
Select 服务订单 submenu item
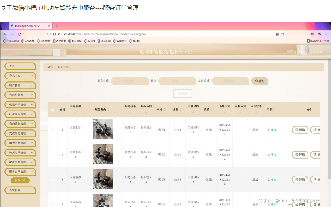coord(20,181)
